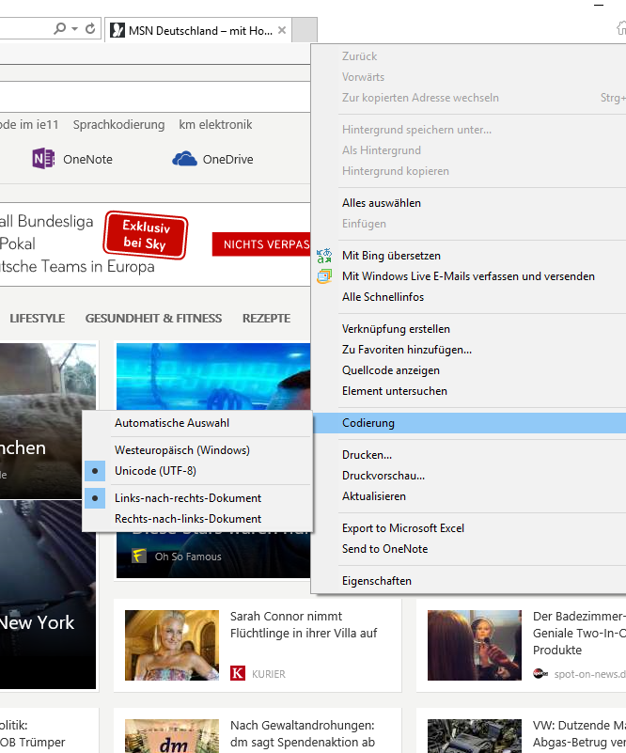Viewport: 626px width, 753px height.
Task: Open the km elektronik search suggestion
Action: point(215,125)
